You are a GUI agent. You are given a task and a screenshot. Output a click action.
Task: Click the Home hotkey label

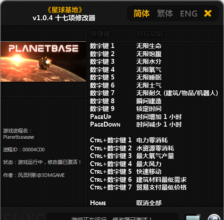pyautogui.click(x=98, y=203)
